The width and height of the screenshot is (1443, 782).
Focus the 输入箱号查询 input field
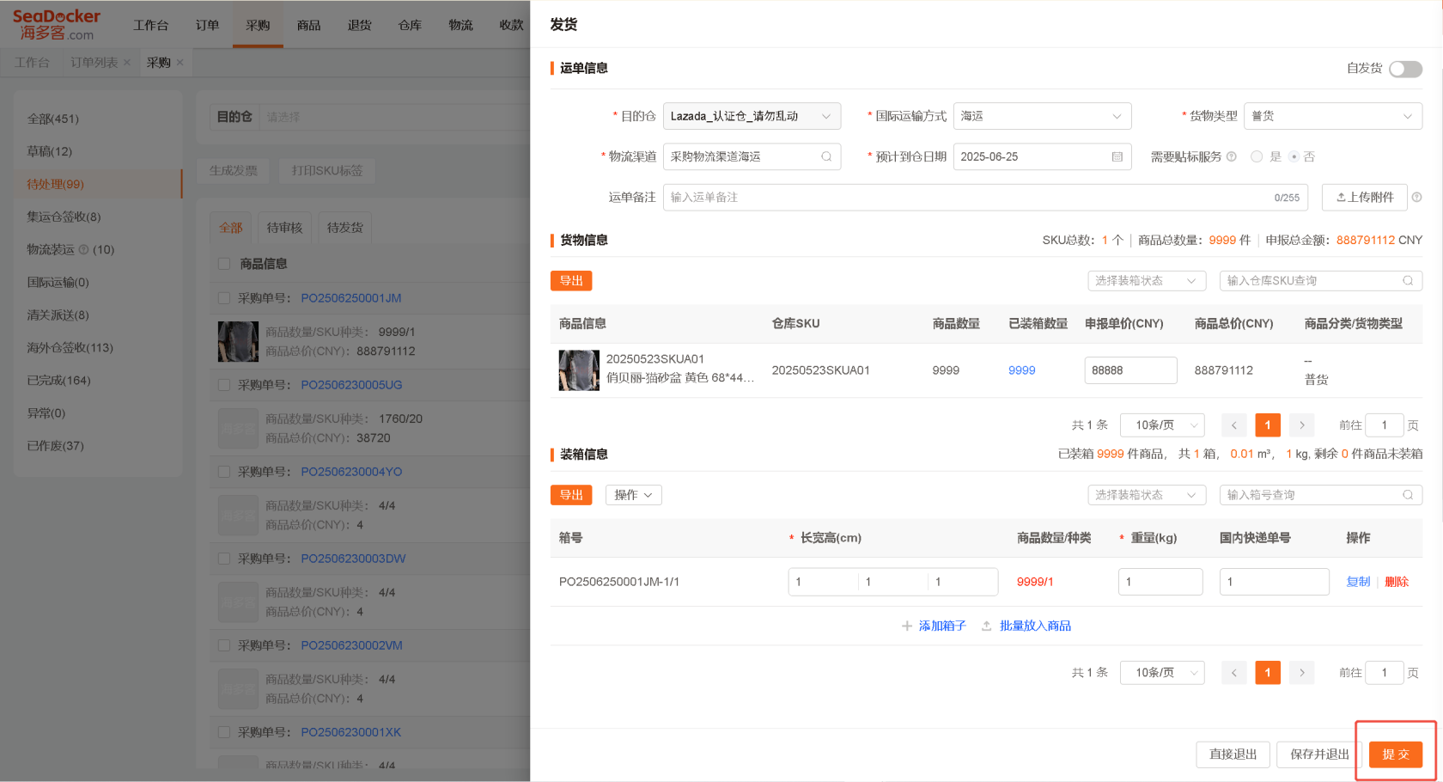pyautogui.click(x=1321, y=495)
